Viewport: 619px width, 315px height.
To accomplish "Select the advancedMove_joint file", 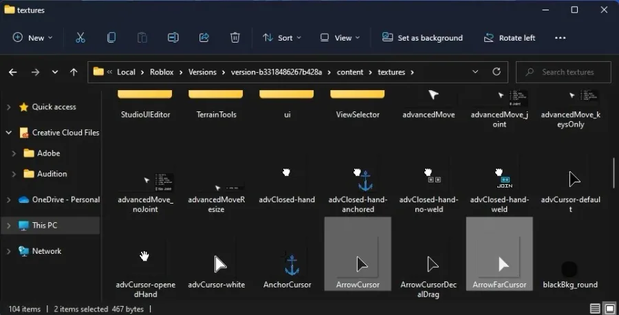I will (x=499, y=109).
